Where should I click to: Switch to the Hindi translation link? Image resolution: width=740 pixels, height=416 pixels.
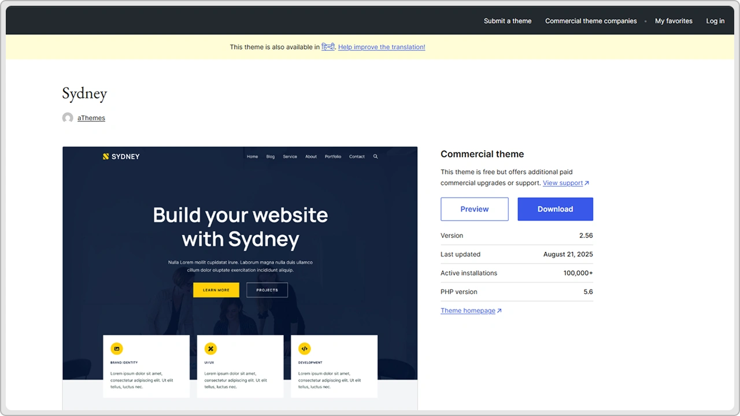point(328,47)
